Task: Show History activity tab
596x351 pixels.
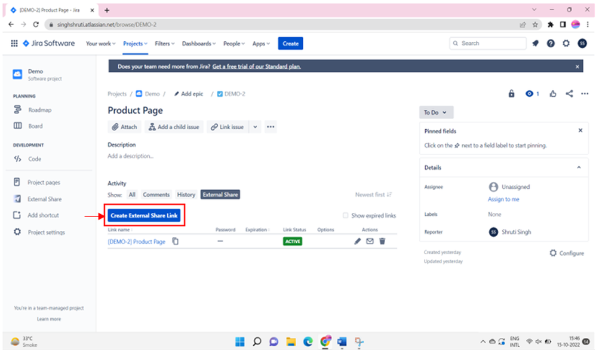Action: [186, 194]
